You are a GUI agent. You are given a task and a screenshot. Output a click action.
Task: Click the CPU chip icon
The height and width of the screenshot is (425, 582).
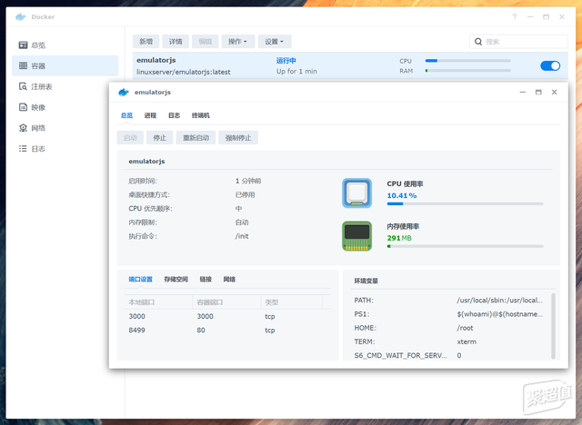click(x=356, y=193)
